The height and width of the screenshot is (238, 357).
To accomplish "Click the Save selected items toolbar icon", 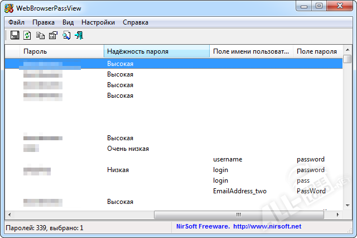I will (15, 35).
